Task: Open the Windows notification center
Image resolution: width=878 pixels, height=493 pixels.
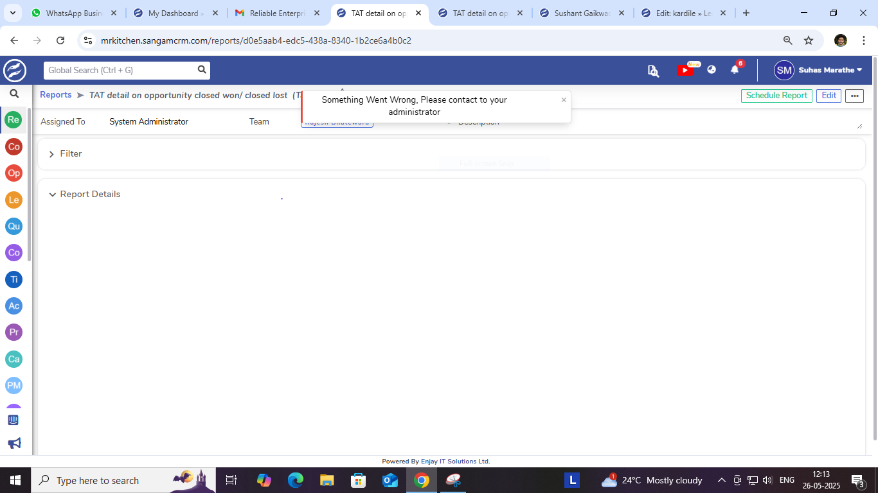Action: coord(858,480)
